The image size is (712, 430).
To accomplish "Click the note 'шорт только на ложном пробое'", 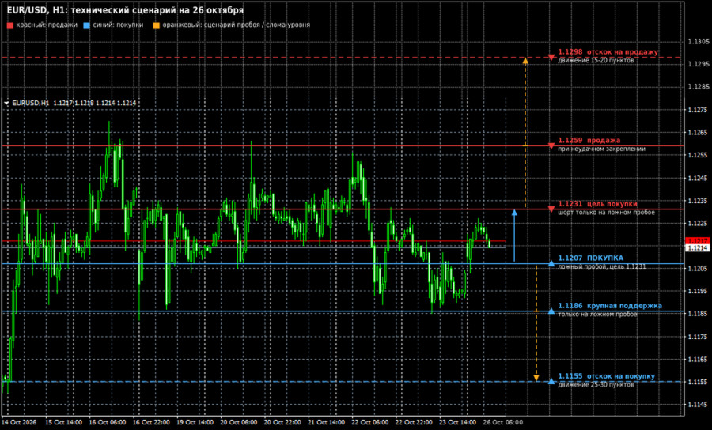I will coord(606,213).
